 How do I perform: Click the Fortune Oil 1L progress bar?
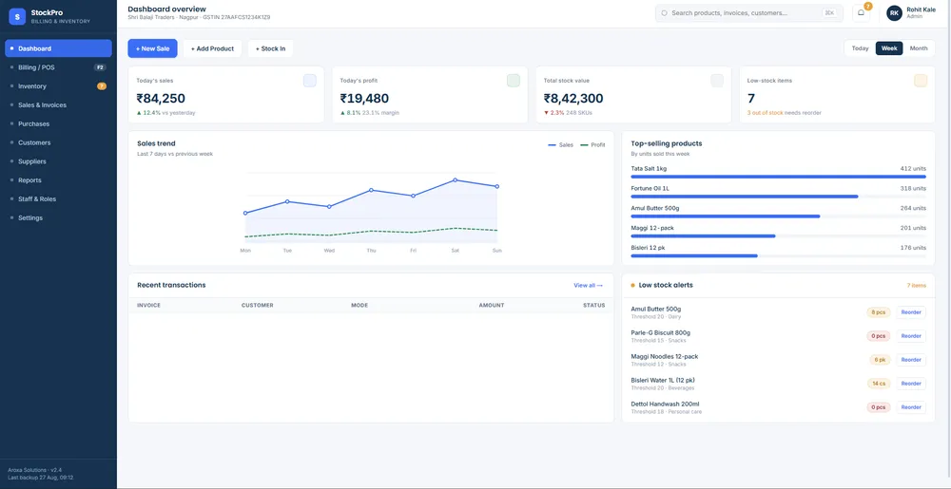[x=778, y=197]
